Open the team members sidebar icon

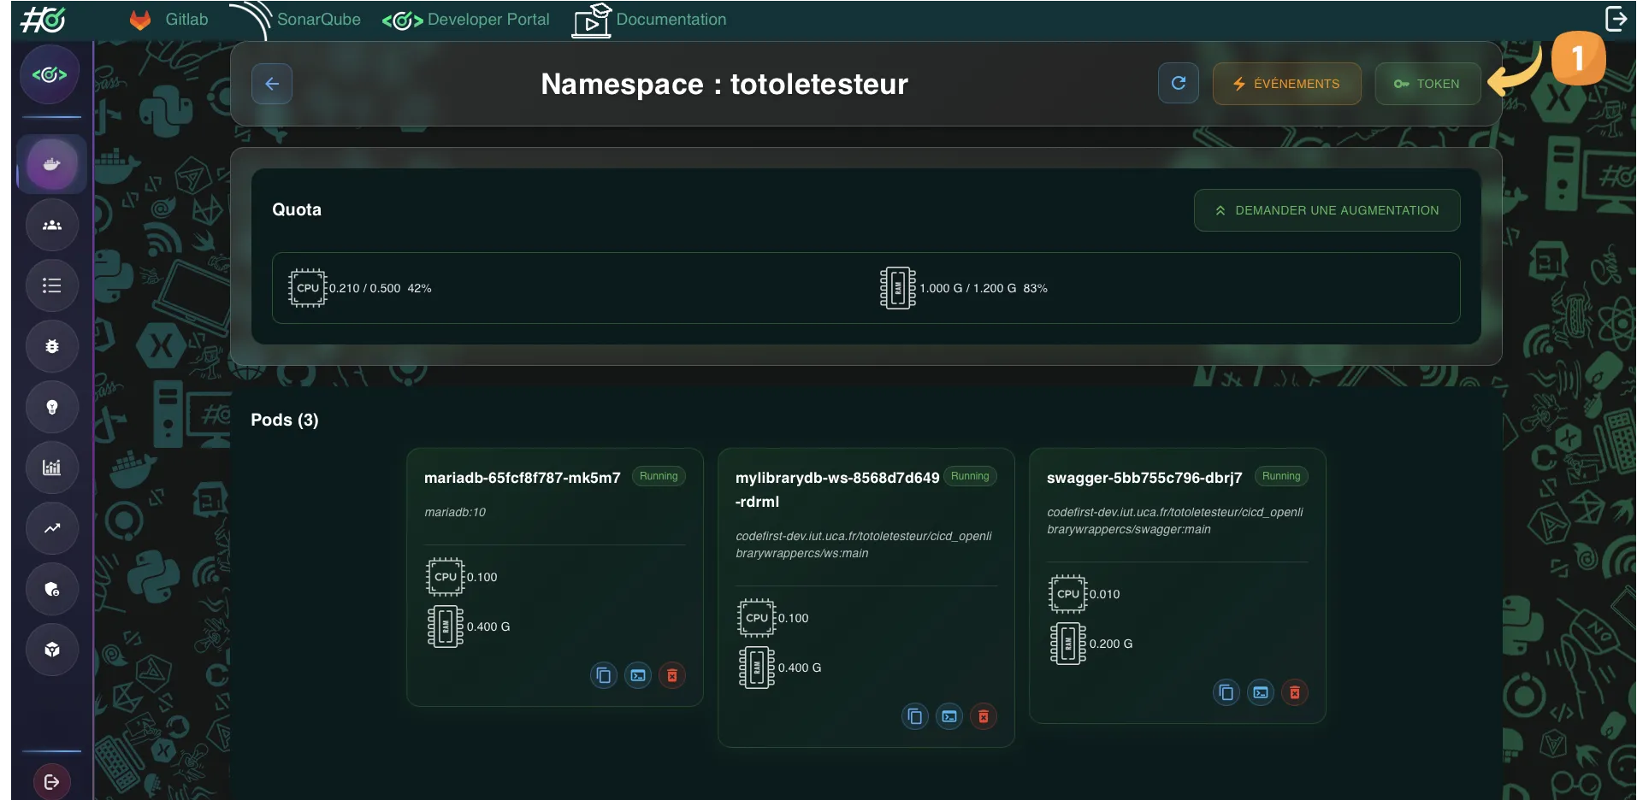(50, 225)
